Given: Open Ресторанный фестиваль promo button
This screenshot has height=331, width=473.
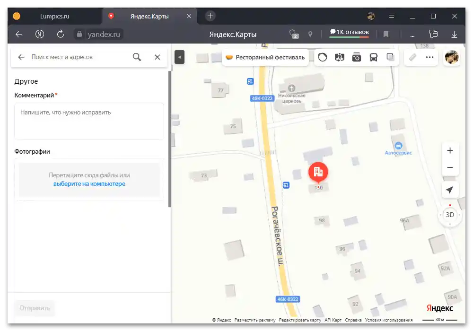Looking at the screenshot, I should [265, 57].
